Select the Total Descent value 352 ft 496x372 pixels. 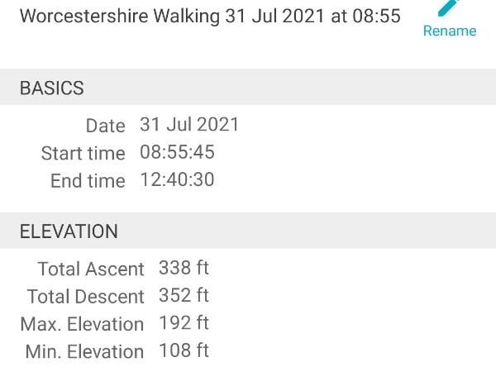click(184, 295)
